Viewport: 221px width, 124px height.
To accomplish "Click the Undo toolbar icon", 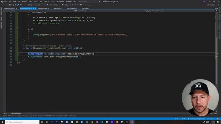I will 21,5.
